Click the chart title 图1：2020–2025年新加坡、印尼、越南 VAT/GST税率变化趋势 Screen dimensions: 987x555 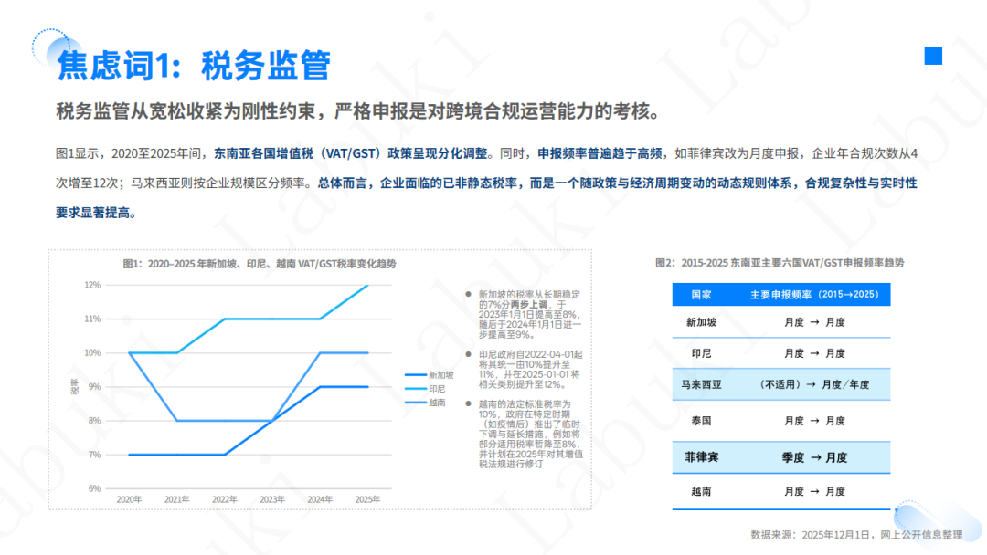[260, 264]
